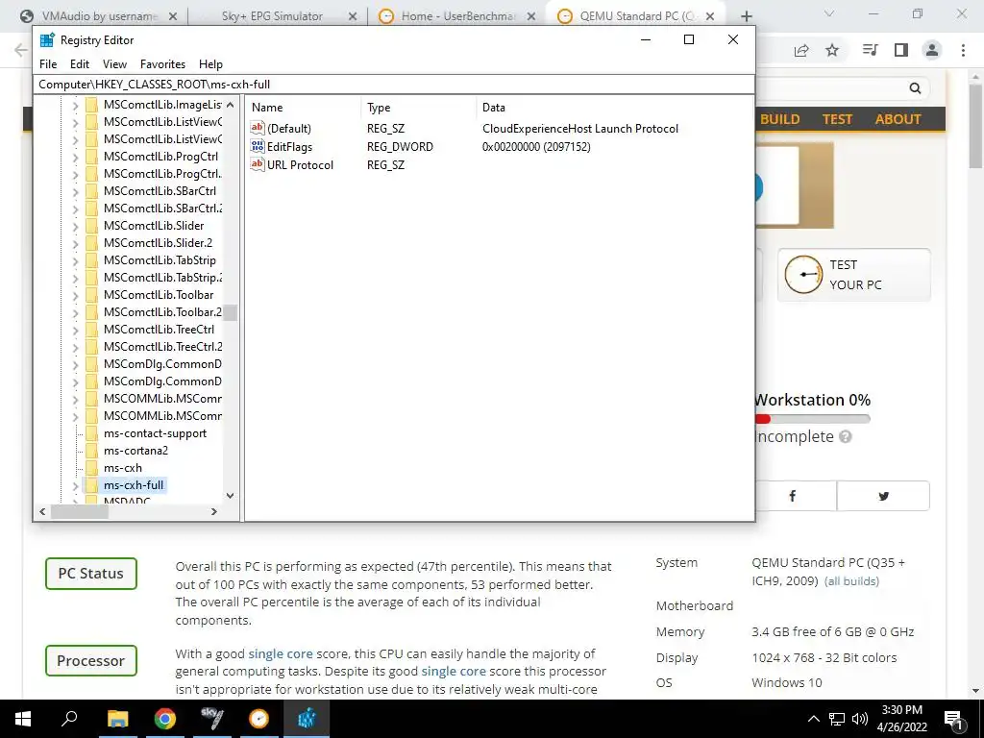Viewport: 984px width, 738px height.
Task: Open the Sky app from the taskbar
Action: point(212,719)
